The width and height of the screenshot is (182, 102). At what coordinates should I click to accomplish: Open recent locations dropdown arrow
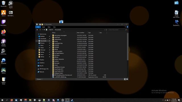tap(42, 30)
